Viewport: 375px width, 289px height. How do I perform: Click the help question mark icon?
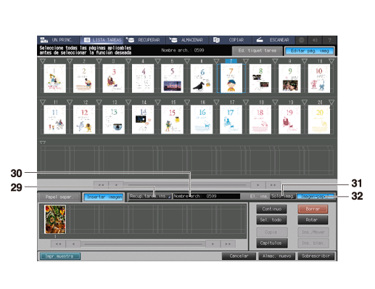(x=329, y=40)
